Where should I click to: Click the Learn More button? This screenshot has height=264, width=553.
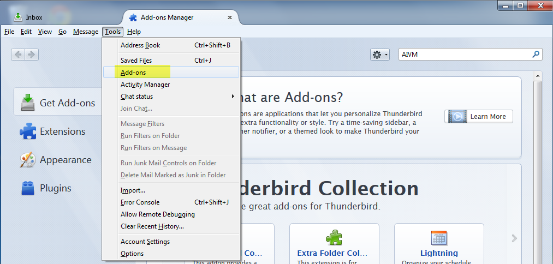(x=479, y=116)
